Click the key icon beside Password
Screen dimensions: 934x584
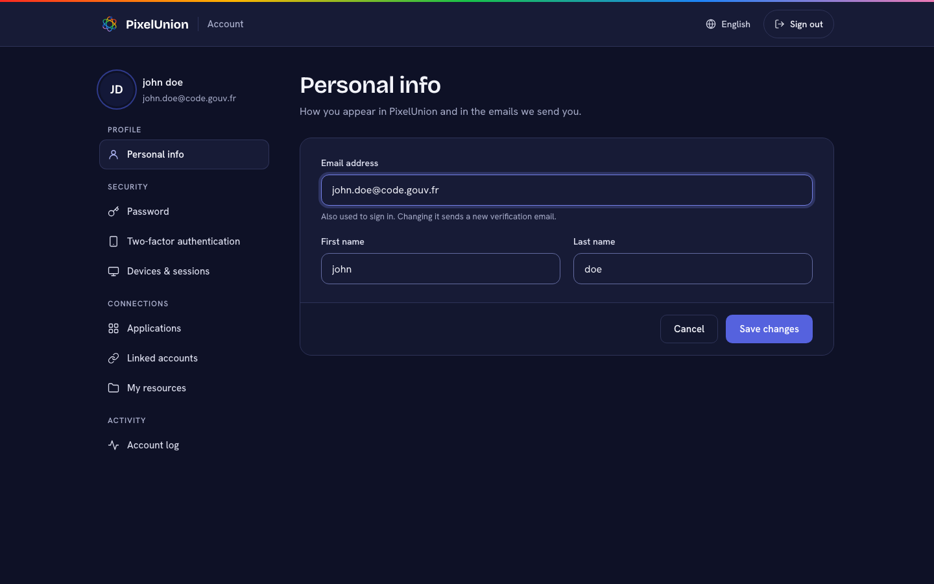click(114, 212)
